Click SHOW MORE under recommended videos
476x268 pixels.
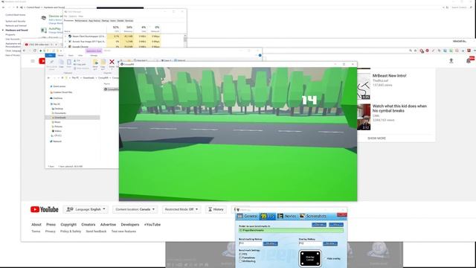coord(376,138)
